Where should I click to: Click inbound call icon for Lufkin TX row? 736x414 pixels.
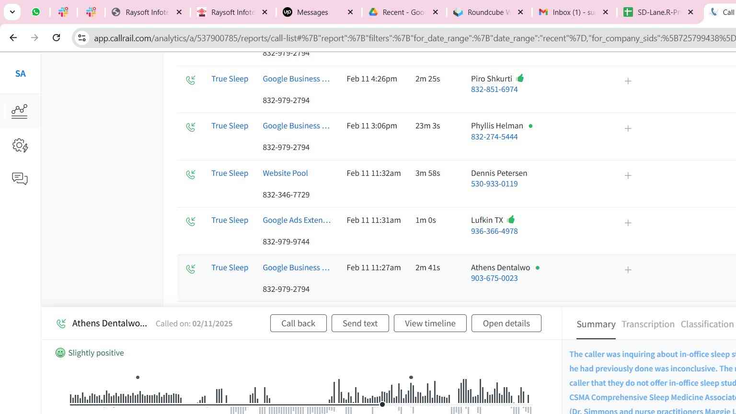pos(191,221)
